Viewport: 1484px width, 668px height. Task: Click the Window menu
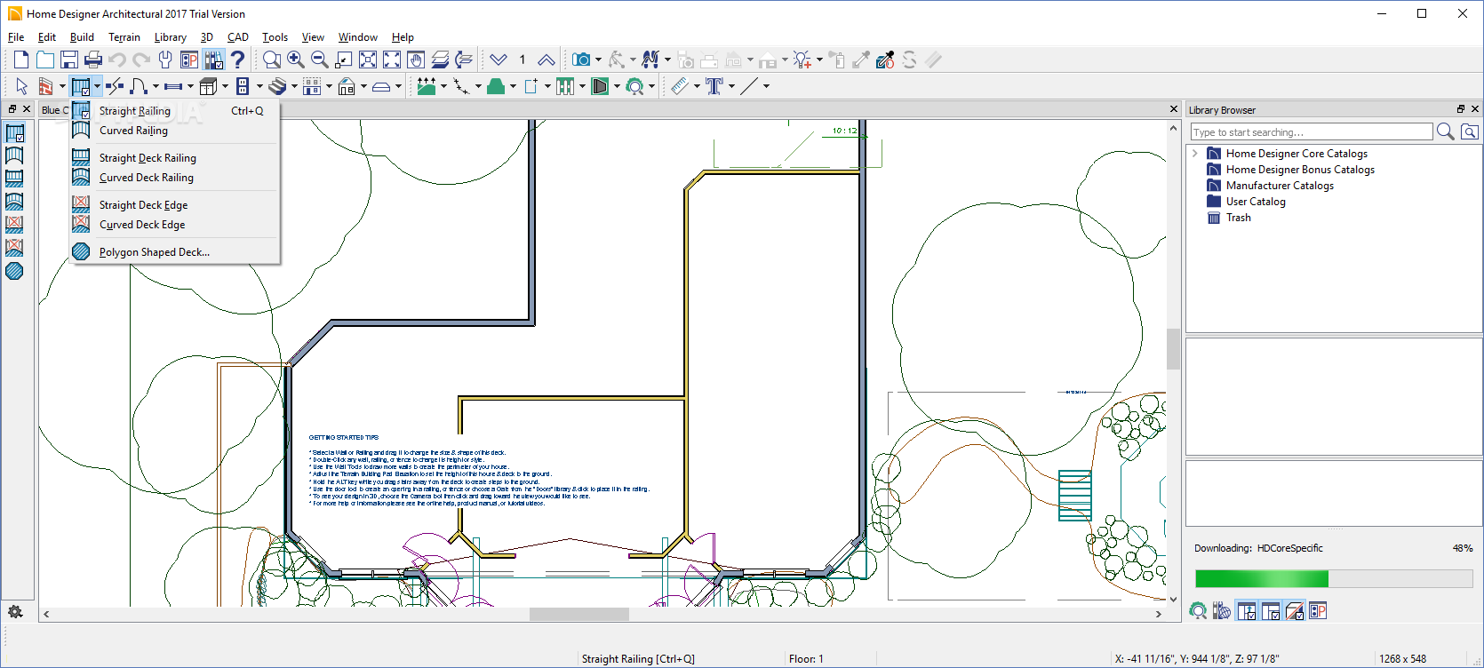[358, 37]
